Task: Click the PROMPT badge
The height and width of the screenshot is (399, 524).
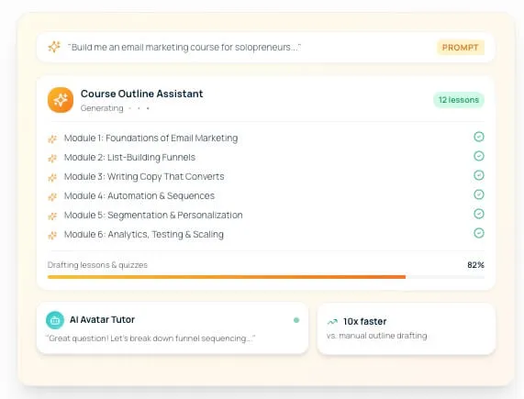Action: pyautogui.click(x=460, y=48)
